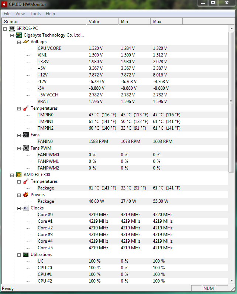Select the +5V VCCH row
Screen dimensions: 237x294
(x=133, y=95)
